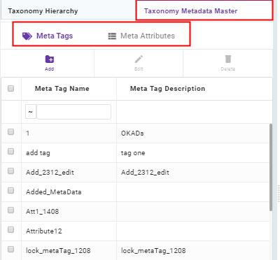Click the Add folder icon
280x260 pixels.
coord(50,59)
